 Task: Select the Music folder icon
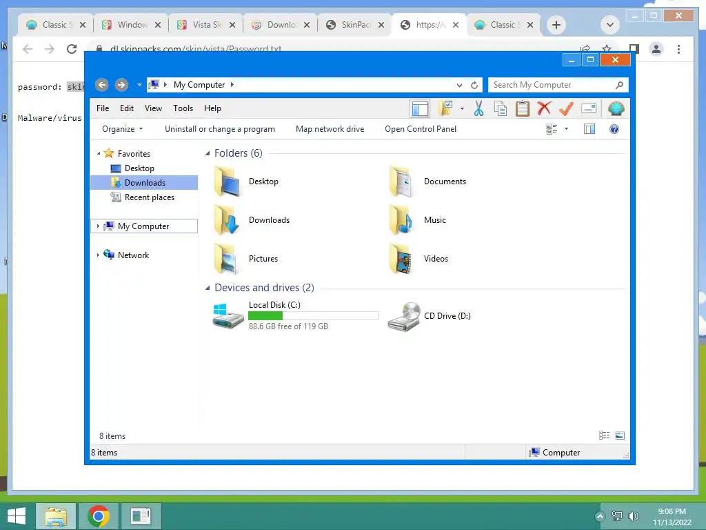point(402,220)
